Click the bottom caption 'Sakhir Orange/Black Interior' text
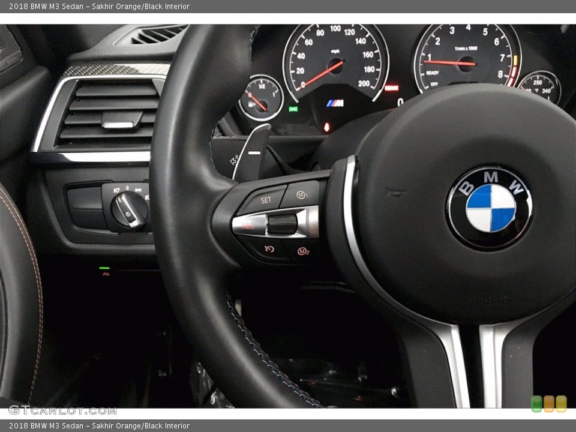The image size is (576, 432). [x=140, y=426]
